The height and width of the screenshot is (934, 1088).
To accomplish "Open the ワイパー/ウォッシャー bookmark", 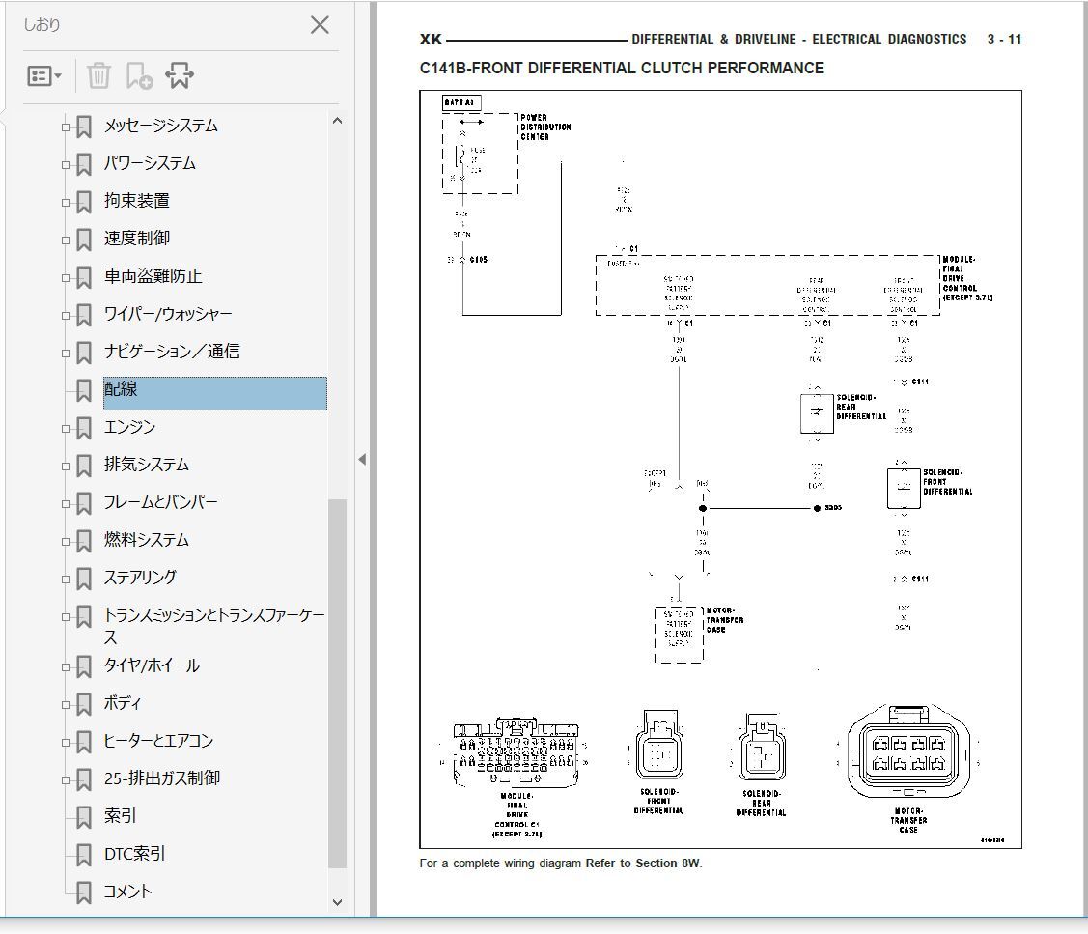I will pos(168,314).
